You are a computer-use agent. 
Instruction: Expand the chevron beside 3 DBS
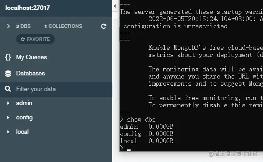8,26
